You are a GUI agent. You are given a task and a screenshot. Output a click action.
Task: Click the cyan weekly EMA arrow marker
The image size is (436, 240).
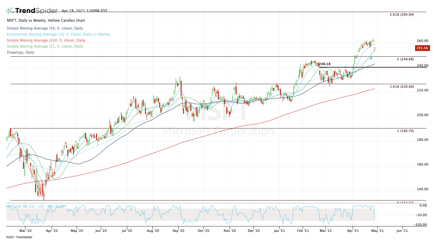click(371, 58)
